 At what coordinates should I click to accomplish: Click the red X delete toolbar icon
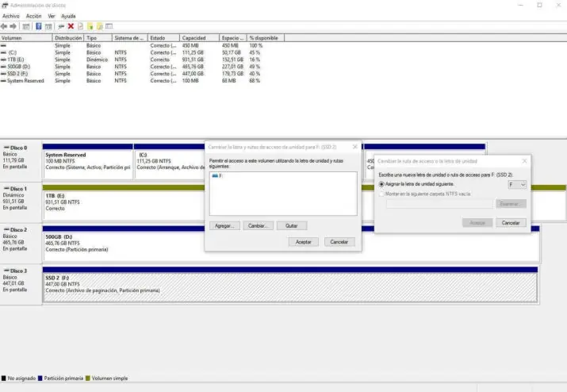71,26
